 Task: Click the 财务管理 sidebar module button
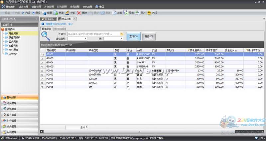(20, 120)
